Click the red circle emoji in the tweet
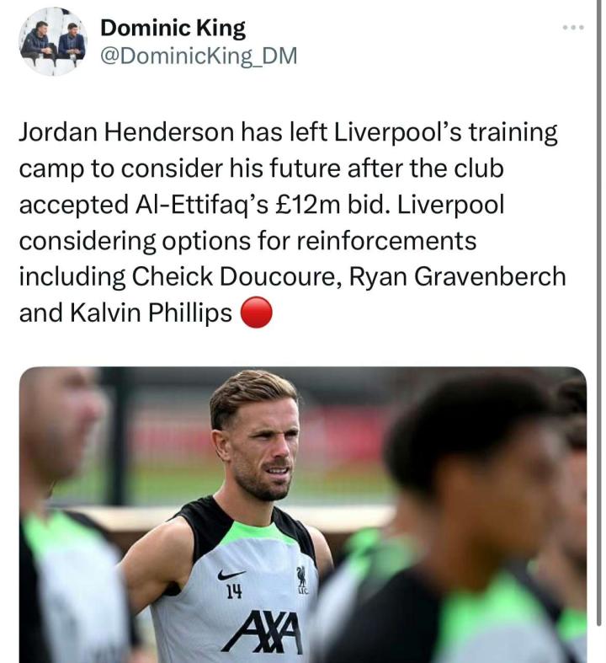 (257, 313)
